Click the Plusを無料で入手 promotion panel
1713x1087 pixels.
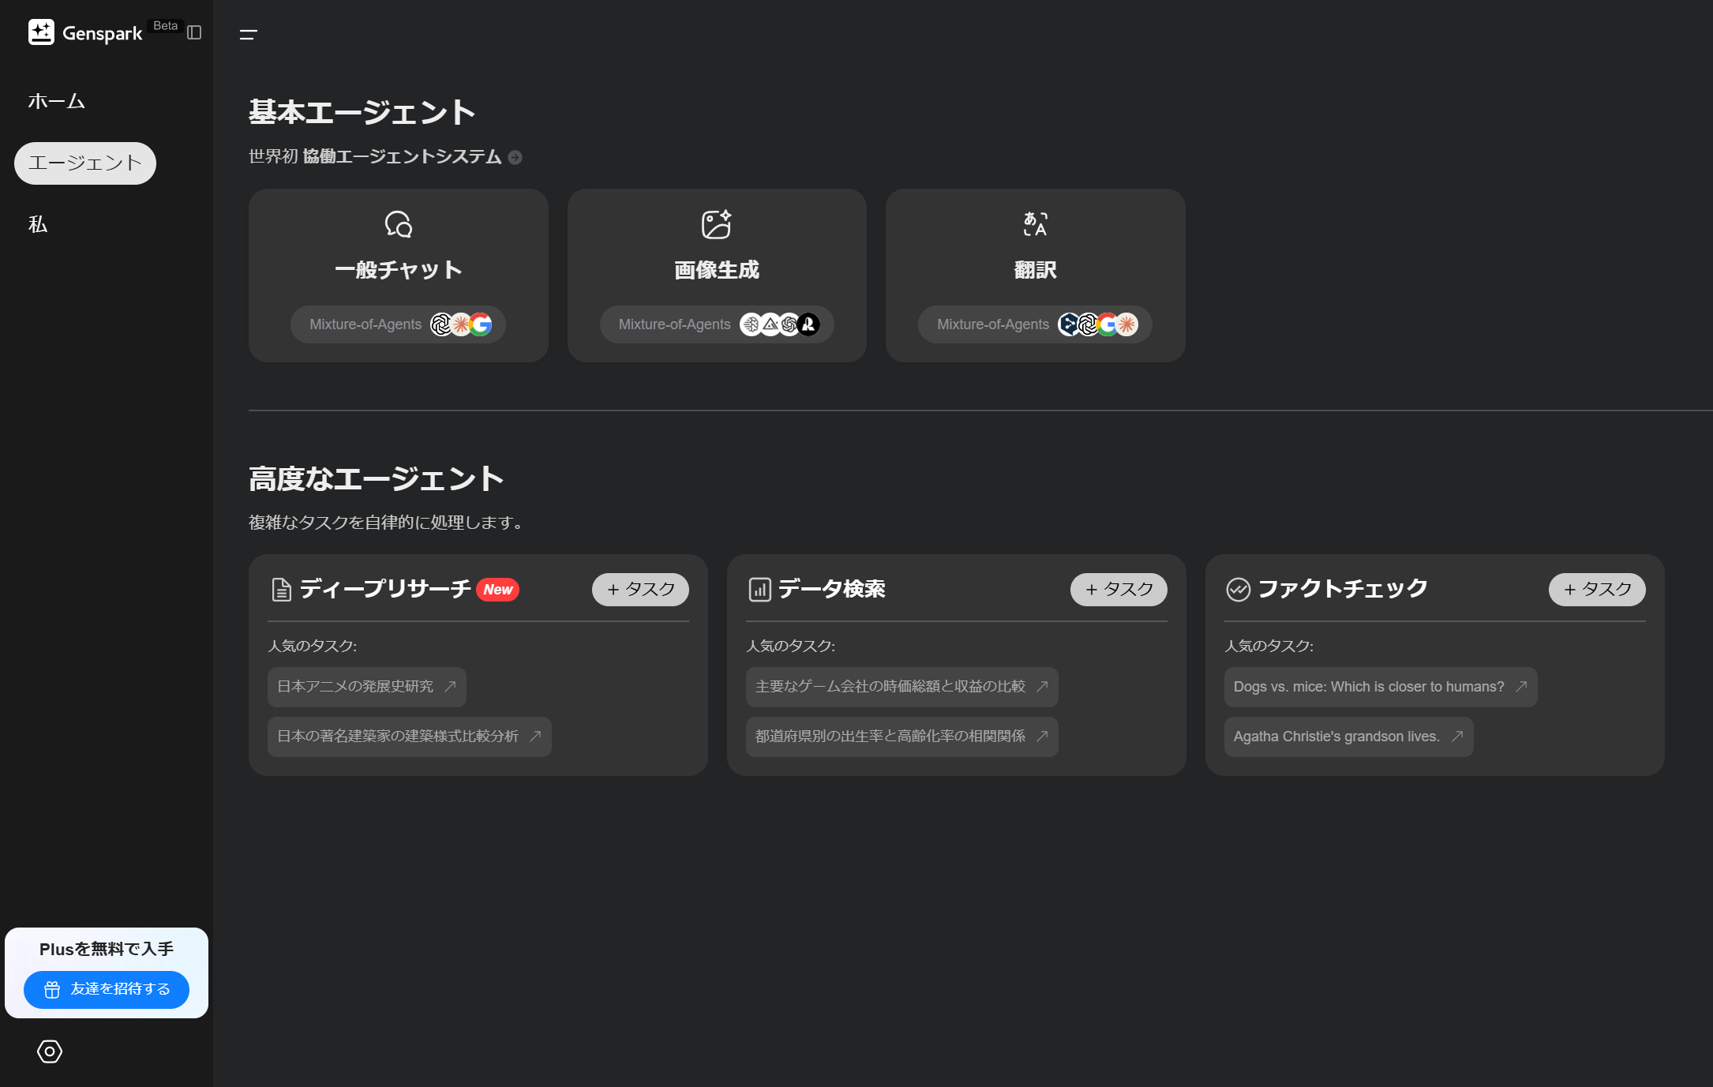tap(107, 949)
